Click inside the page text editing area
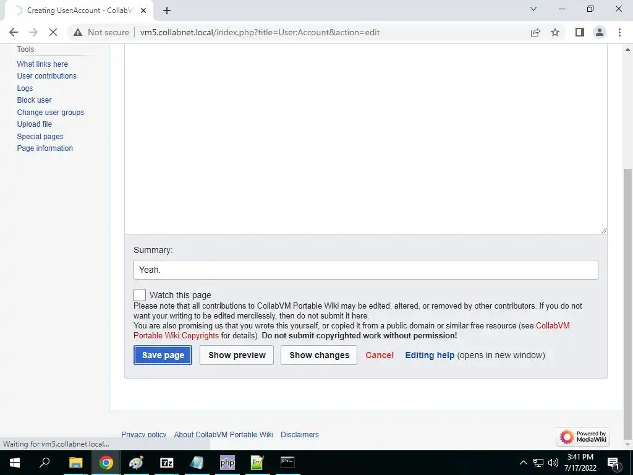633x475 pixels. (x=366, y=139)
